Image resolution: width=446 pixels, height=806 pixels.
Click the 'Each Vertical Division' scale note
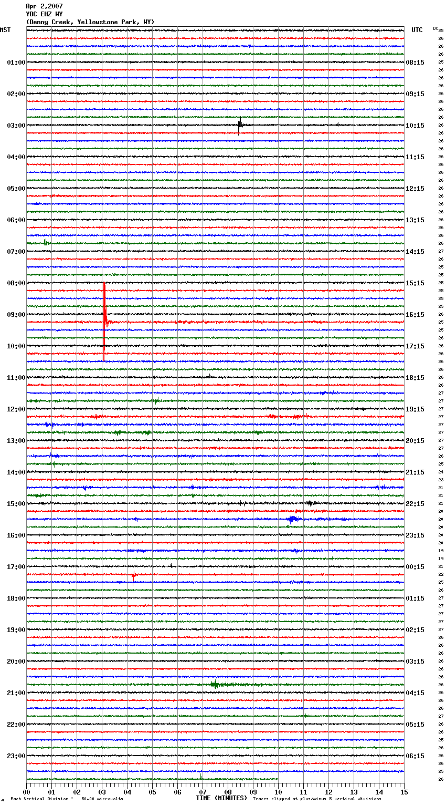[x=67, y=799]
